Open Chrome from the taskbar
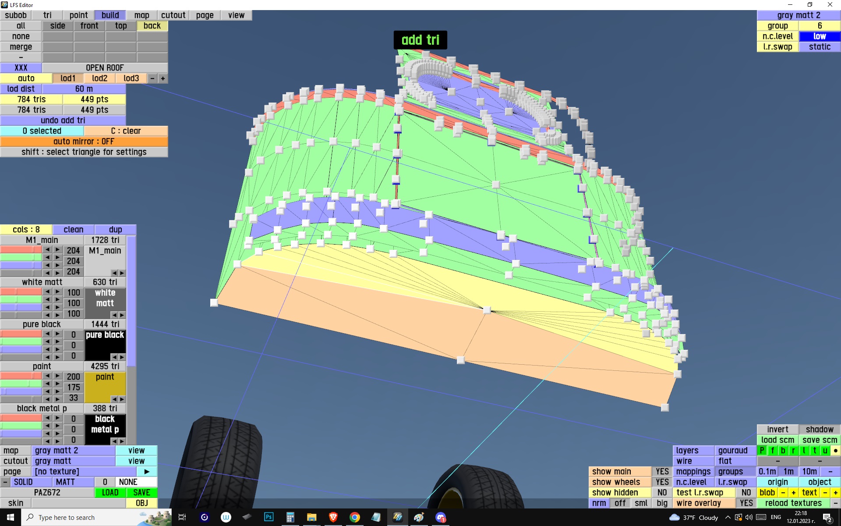The image size is (841, 526). 354,517
